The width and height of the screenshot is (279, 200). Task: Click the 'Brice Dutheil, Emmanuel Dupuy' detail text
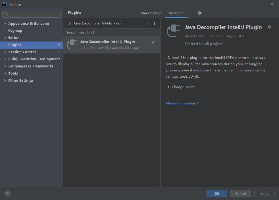click(x=210, y=36)
